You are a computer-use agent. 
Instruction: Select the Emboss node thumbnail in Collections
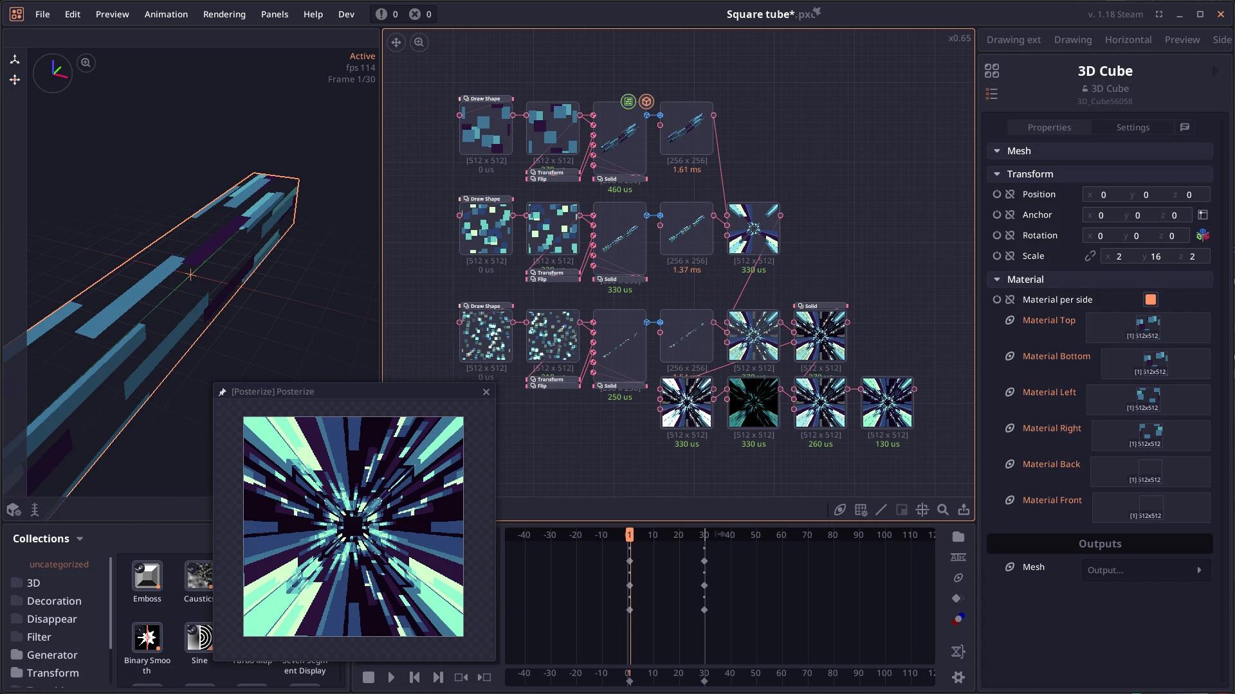pyautogui.click(x=147, y=576)
